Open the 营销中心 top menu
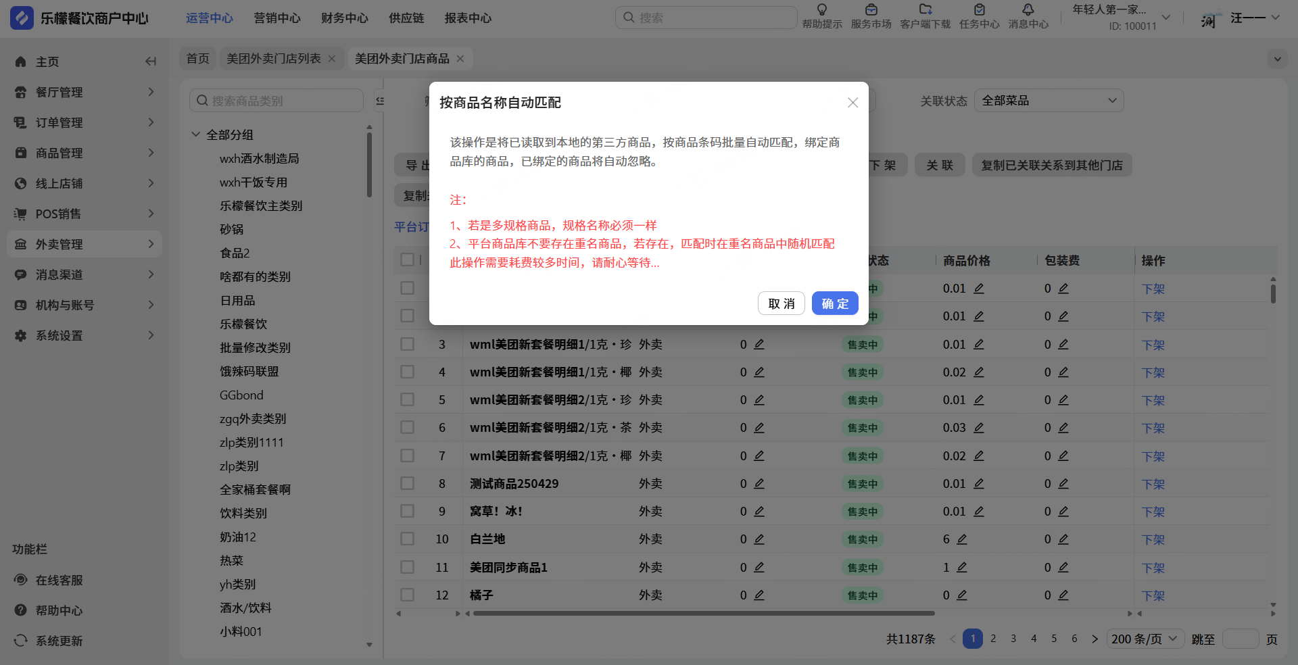1298x665 pixels. click(277, 18)
